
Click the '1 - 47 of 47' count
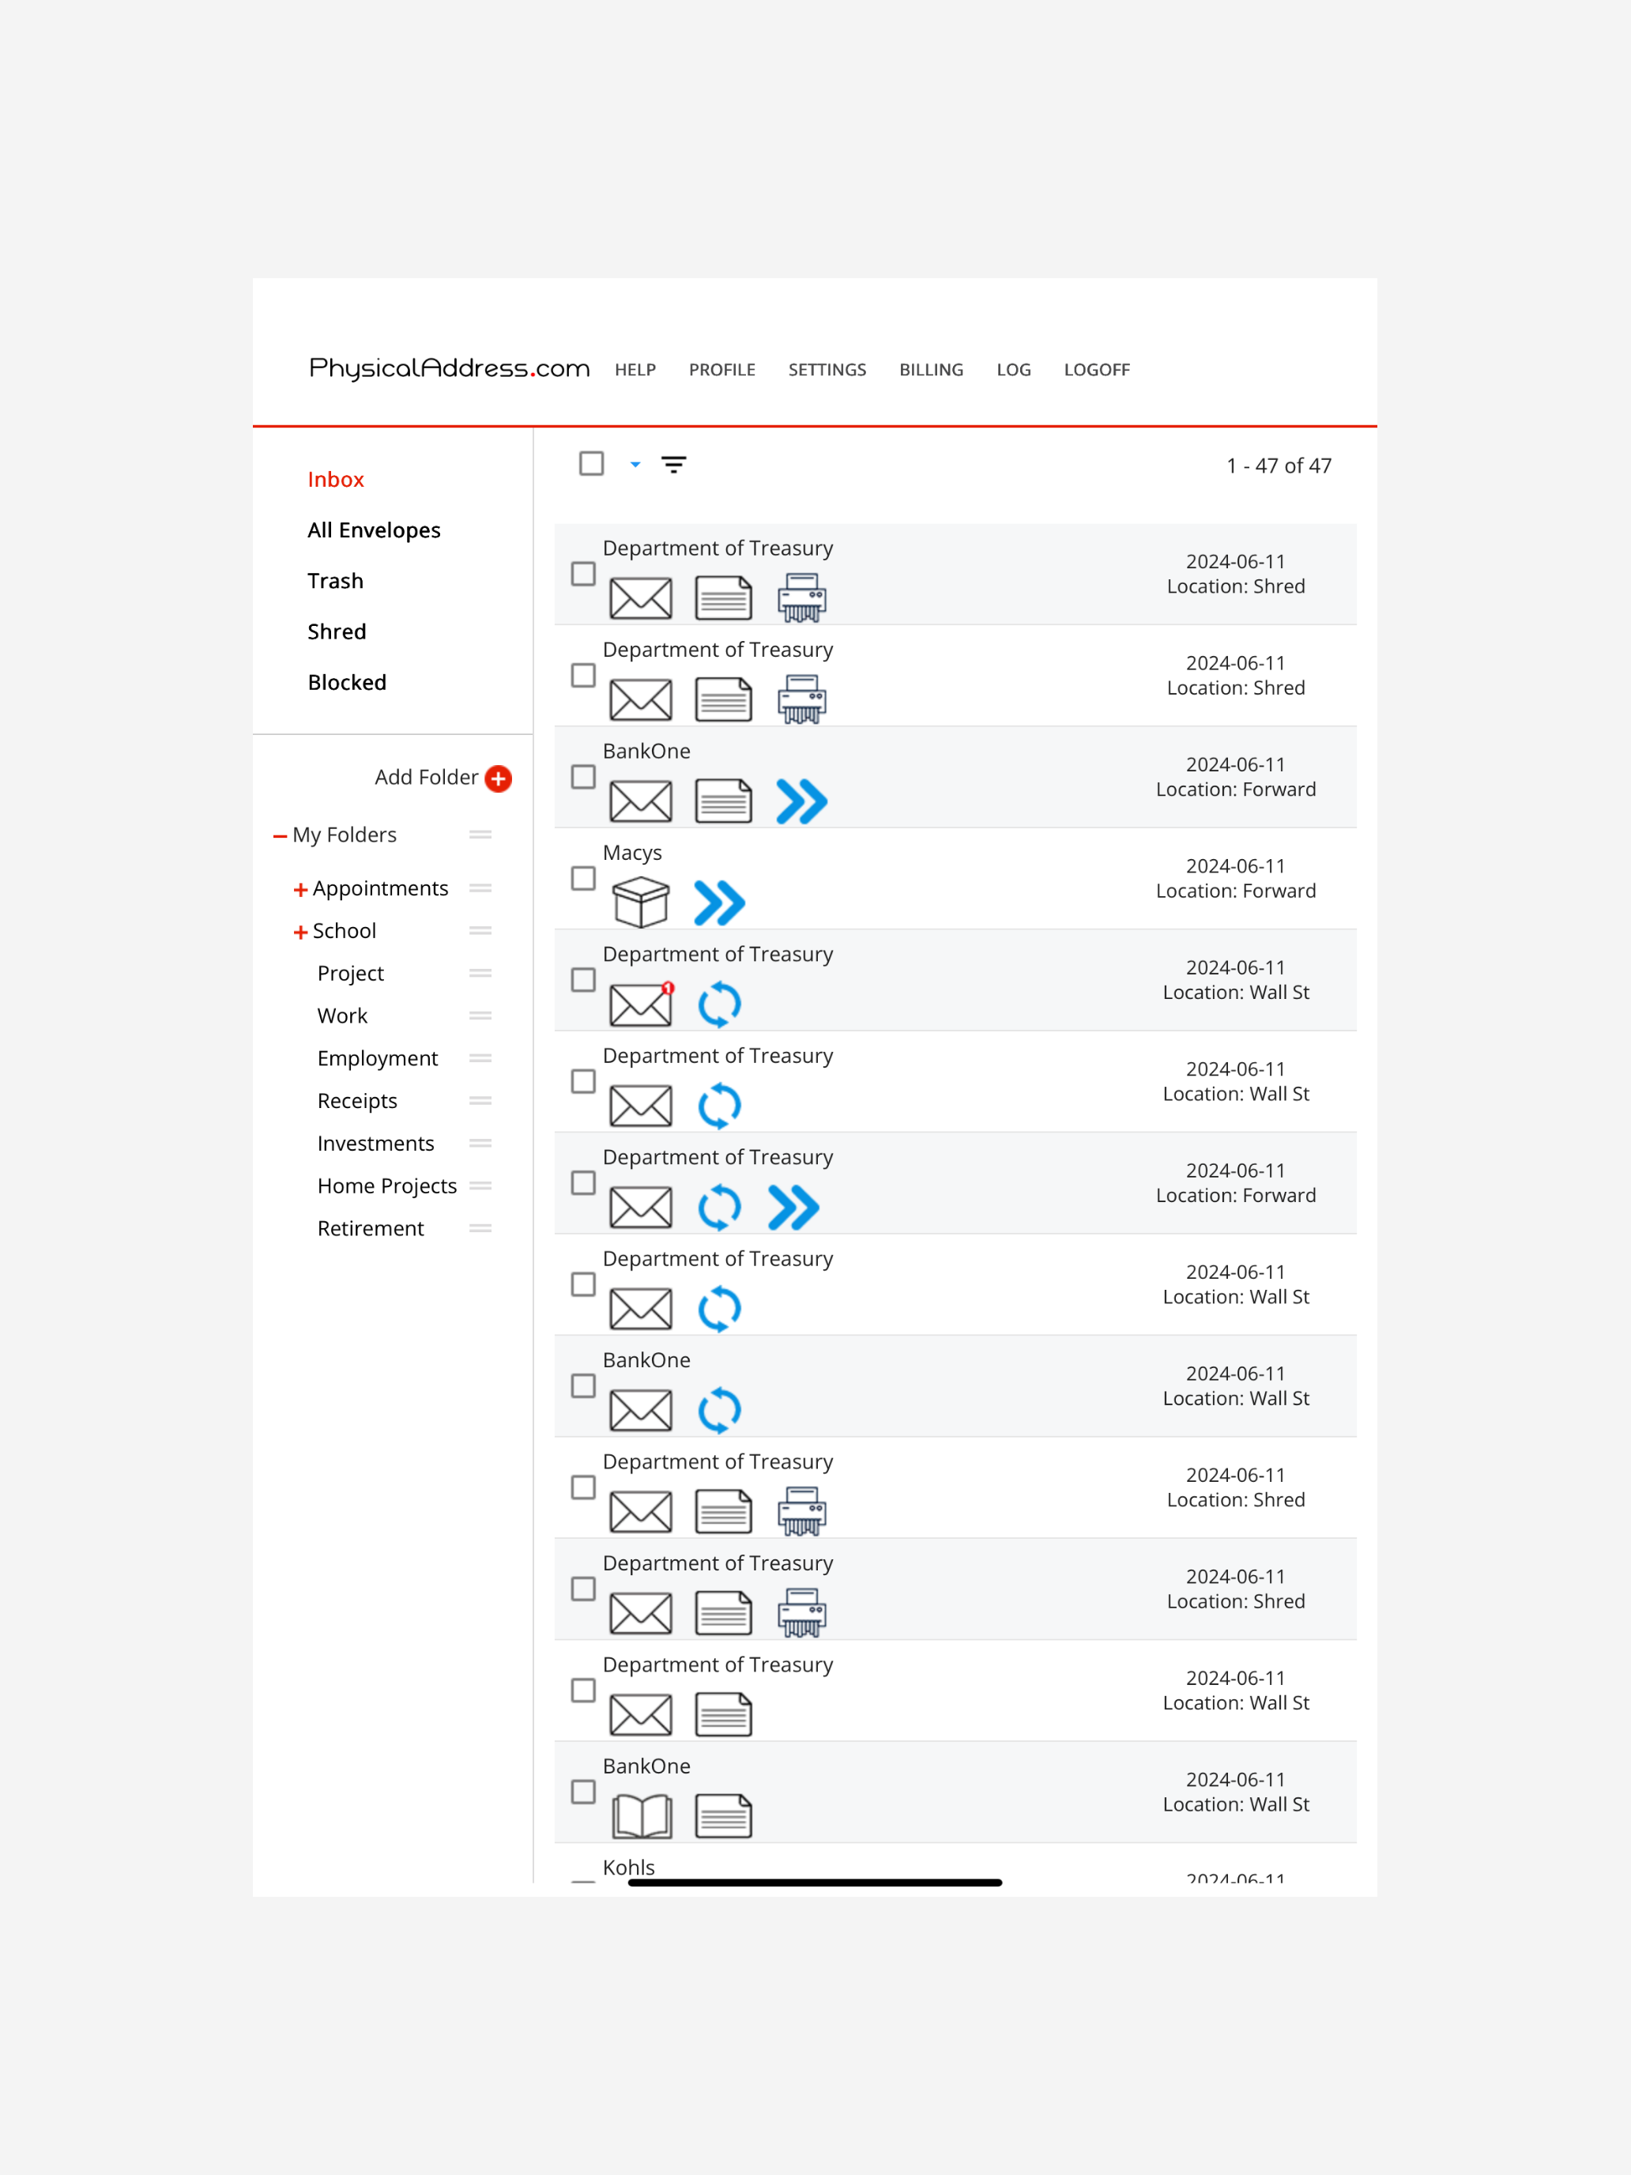click(x=1279, y=466)
